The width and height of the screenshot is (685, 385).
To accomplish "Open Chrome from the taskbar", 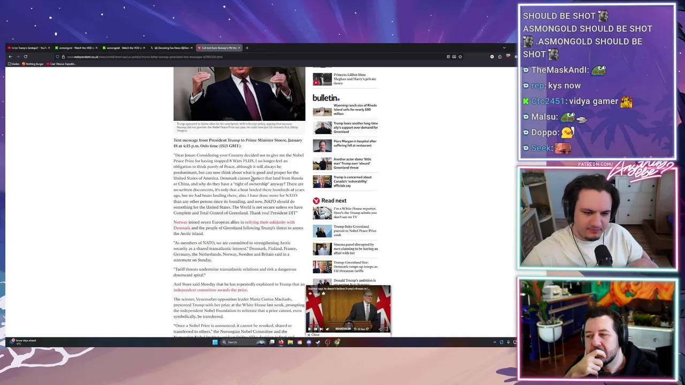I will click(x=337, y=342).
